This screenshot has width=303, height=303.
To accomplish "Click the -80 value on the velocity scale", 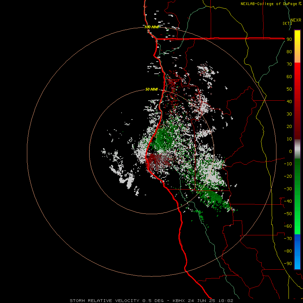I will pyautogui.click(x=288, y=251).
